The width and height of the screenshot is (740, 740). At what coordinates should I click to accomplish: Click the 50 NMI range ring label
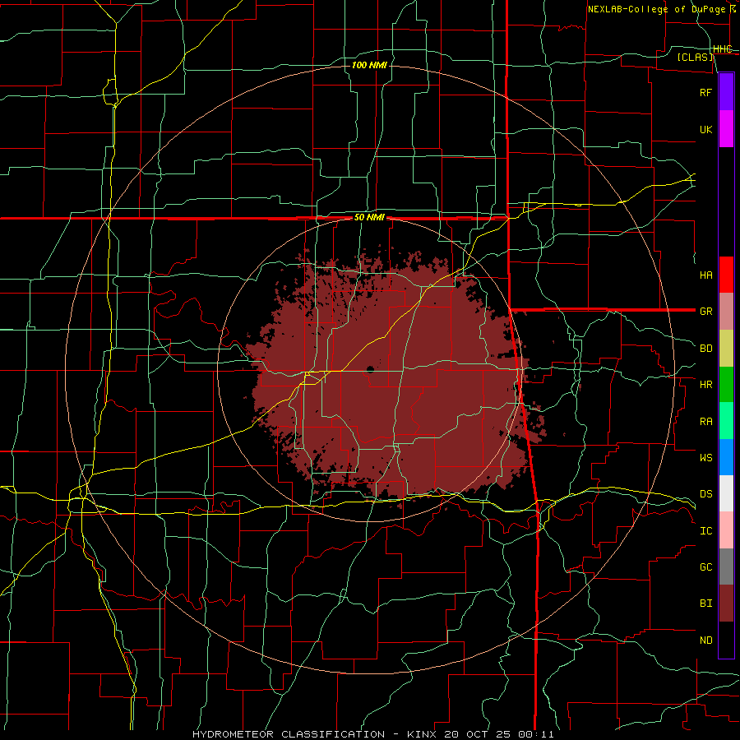[x=369, y=218]
